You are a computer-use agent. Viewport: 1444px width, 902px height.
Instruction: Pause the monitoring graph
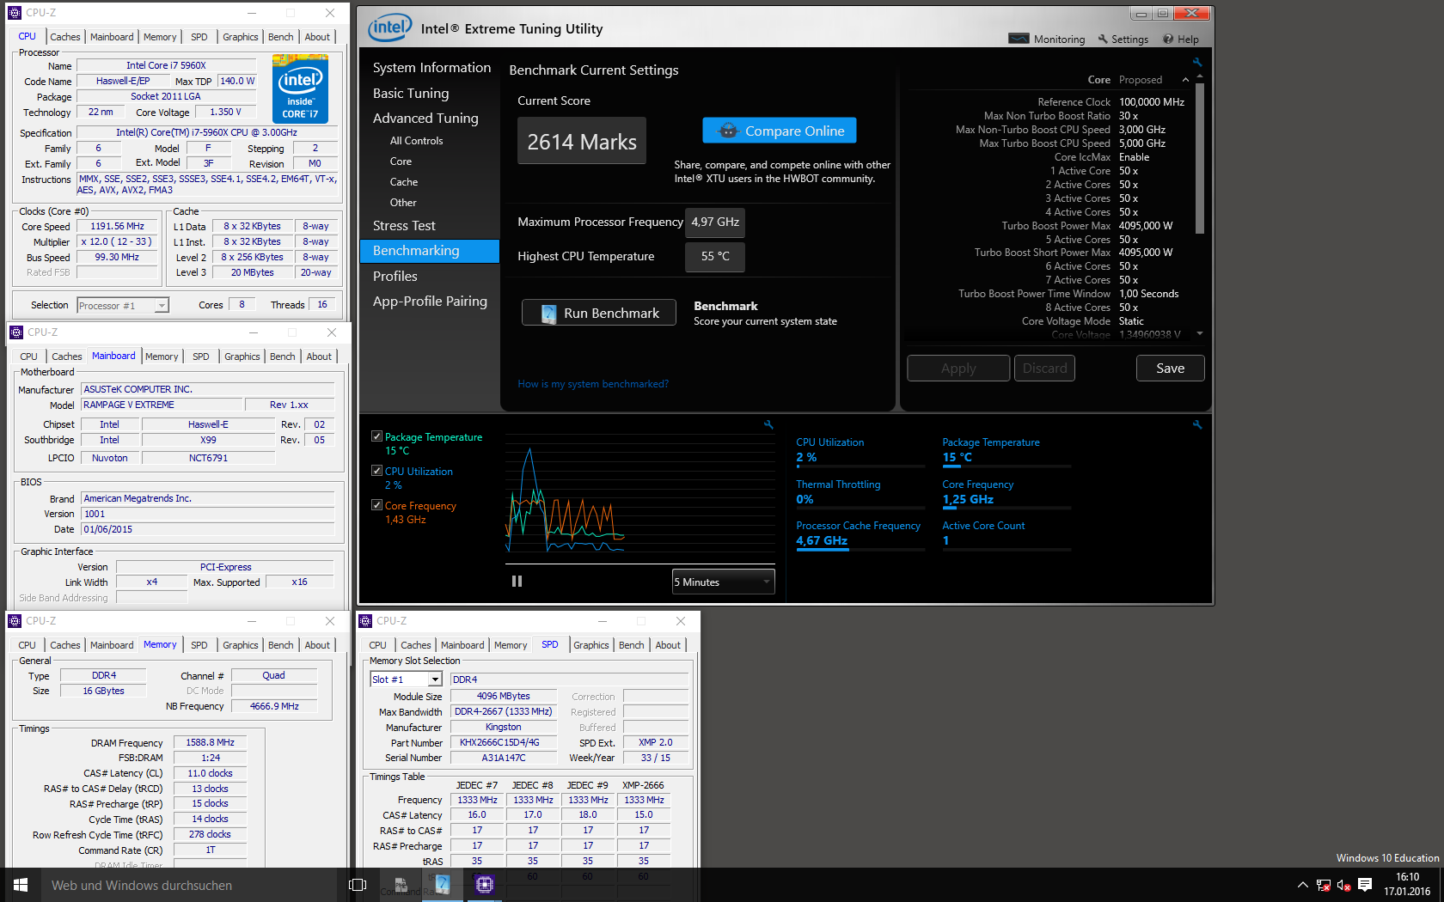click(x=517, y=582)
